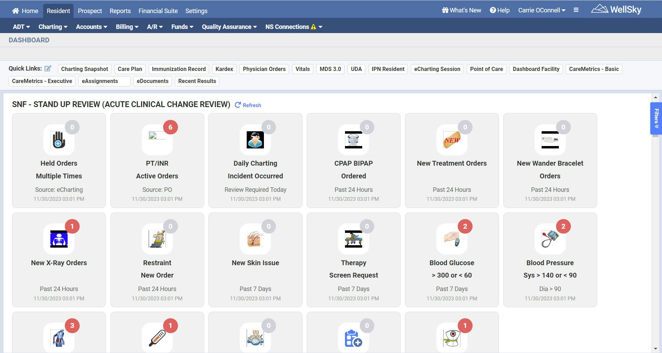Open the New X-Ray Orders tile icon

[58, 240]
